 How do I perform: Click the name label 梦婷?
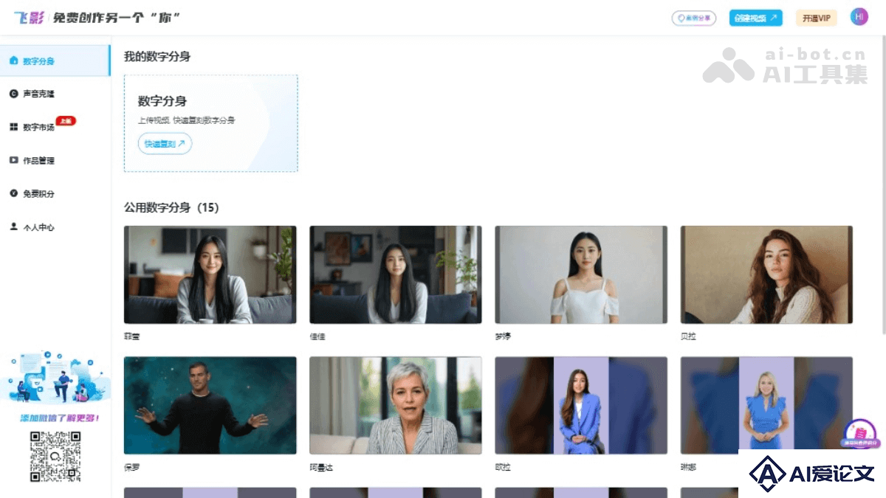point(503,336)
